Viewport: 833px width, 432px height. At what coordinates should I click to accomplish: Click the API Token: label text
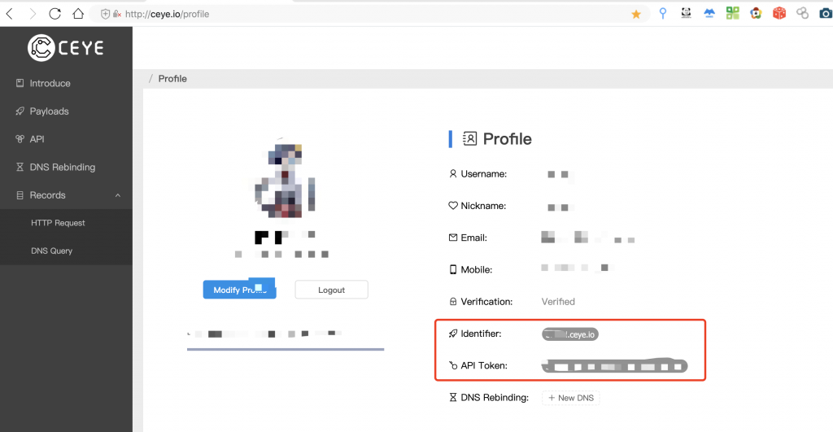point(484,365)
